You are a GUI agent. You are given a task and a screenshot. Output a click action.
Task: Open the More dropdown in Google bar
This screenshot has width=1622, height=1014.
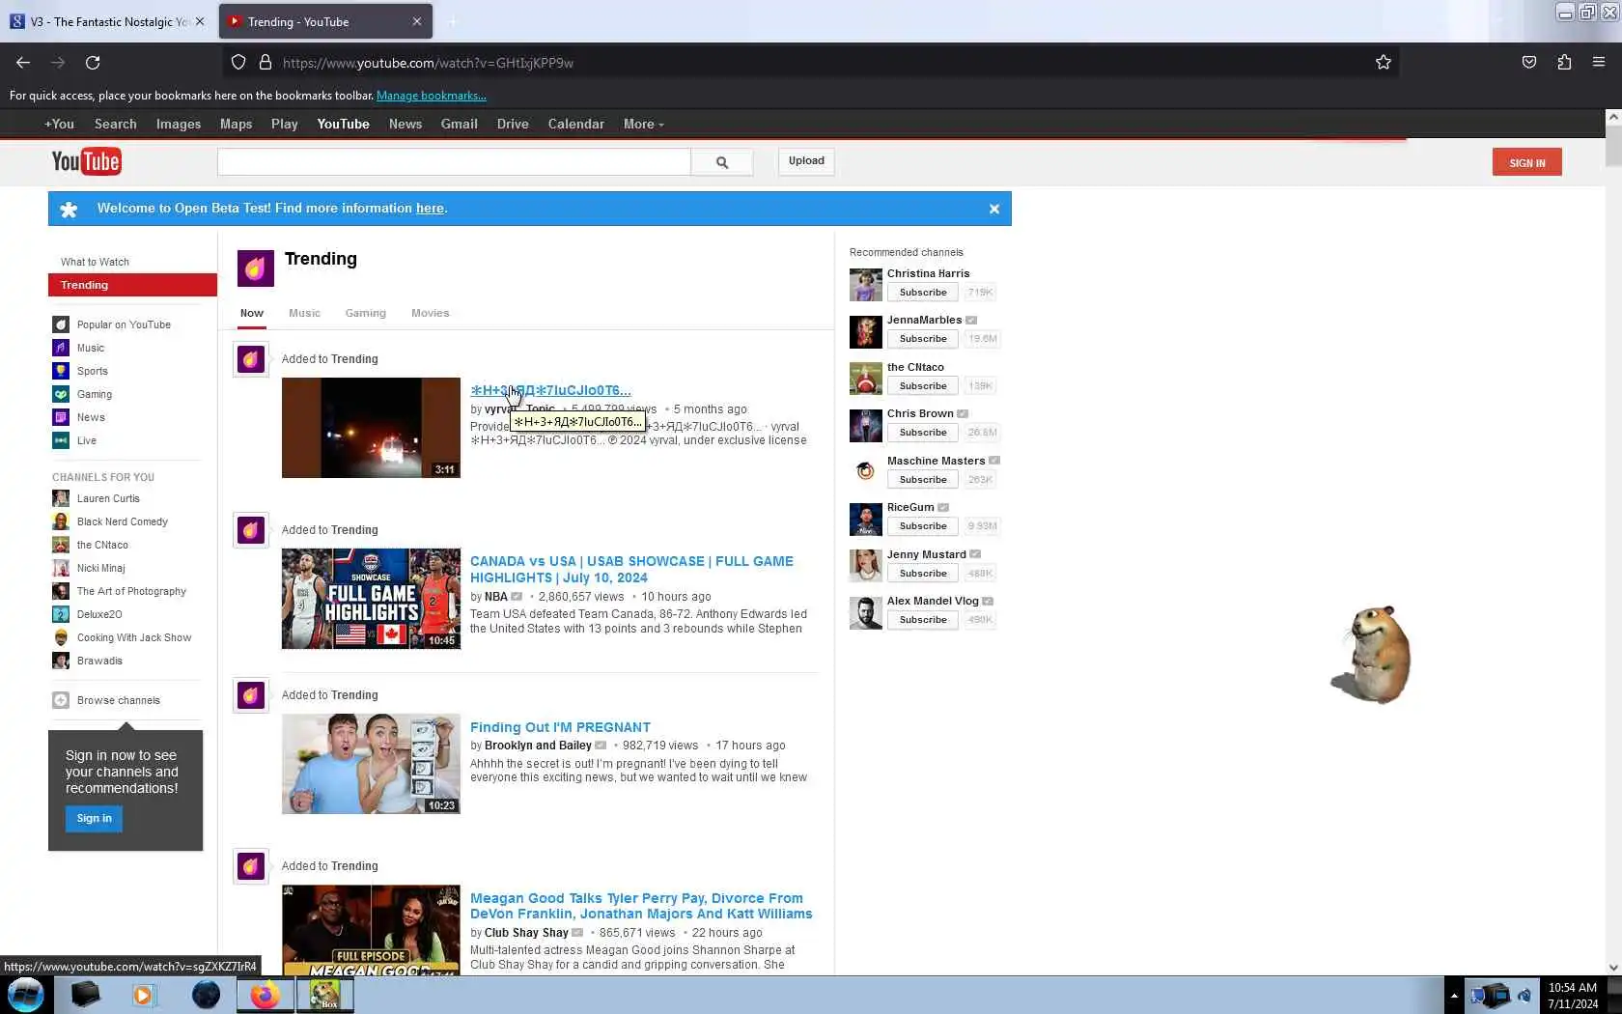pos(644,124)
